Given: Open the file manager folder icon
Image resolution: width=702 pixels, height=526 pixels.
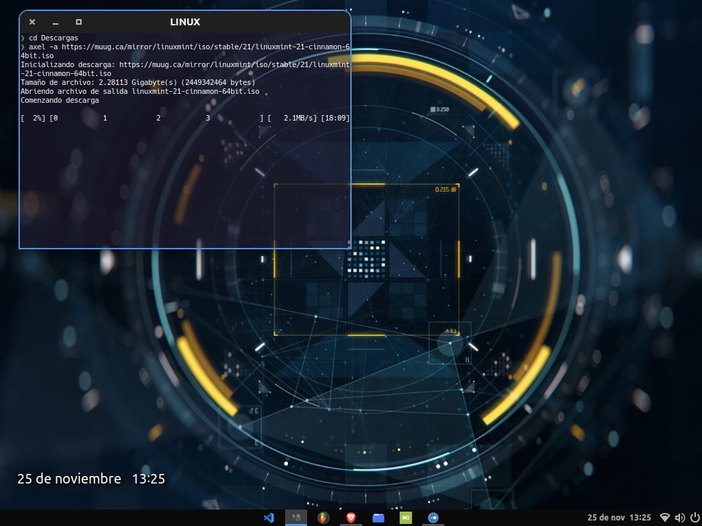Looking at the screenshot, I should pos(378,518).
